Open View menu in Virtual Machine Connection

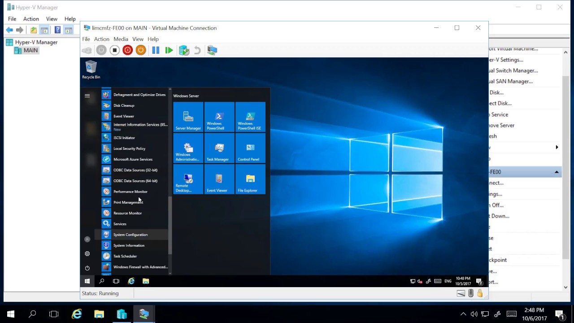(138, 39)
